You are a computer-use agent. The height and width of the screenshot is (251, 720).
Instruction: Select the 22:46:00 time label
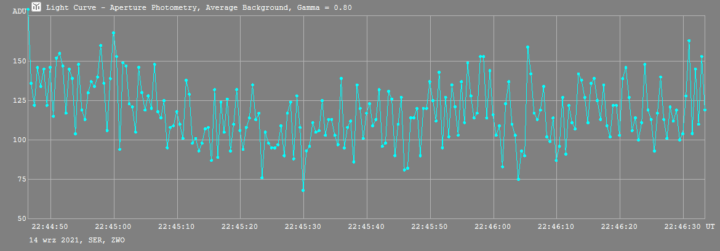[494, 226]
